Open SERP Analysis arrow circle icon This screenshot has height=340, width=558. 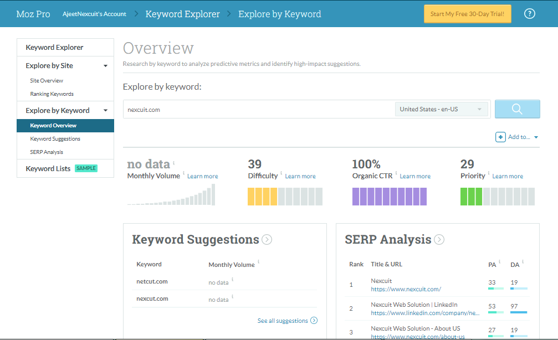click(439, 240)
